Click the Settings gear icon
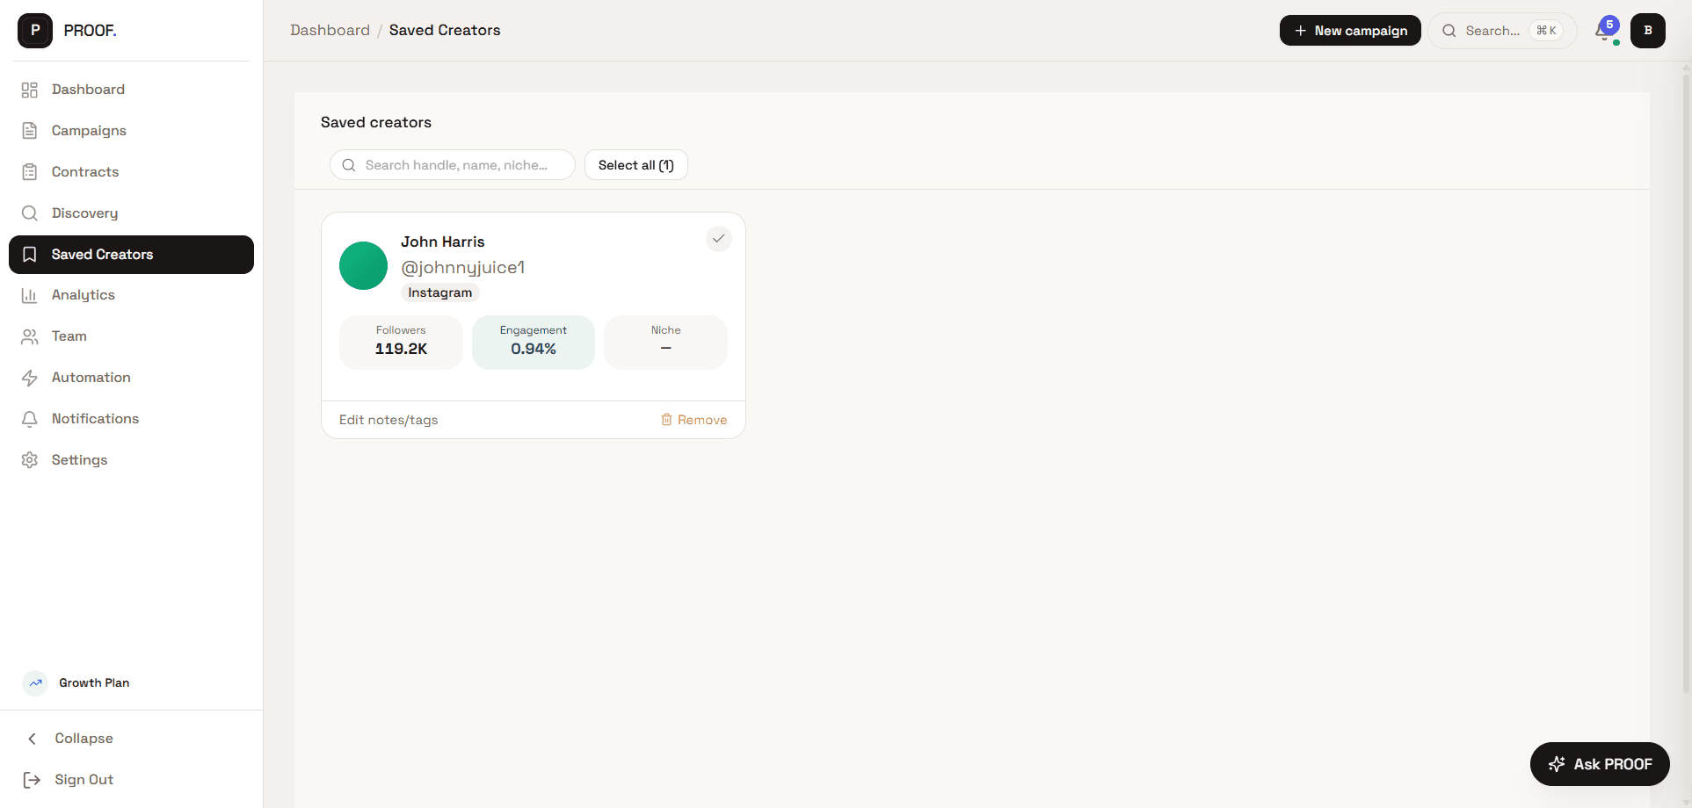Screen dimensions: 1692x808 click(x=30, y=460)
